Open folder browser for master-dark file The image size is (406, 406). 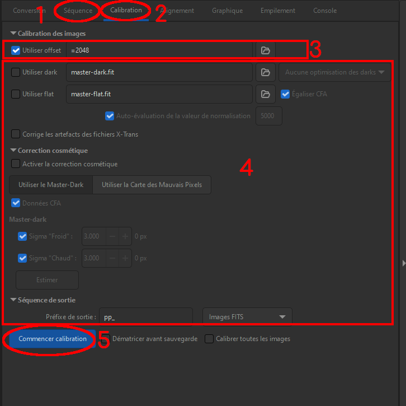tap(266, 72)
